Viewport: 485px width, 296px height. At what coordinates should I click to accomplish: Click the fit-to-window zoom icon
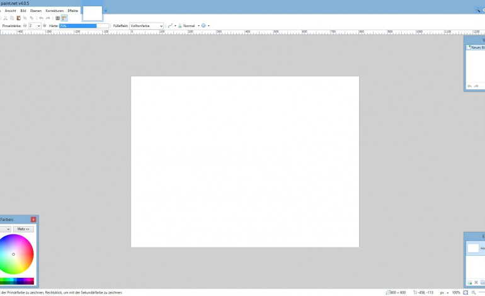(x=465, y=292)
